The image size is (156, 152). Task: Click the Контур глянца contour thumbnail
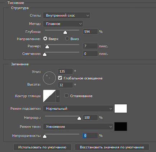coord(49,96)
